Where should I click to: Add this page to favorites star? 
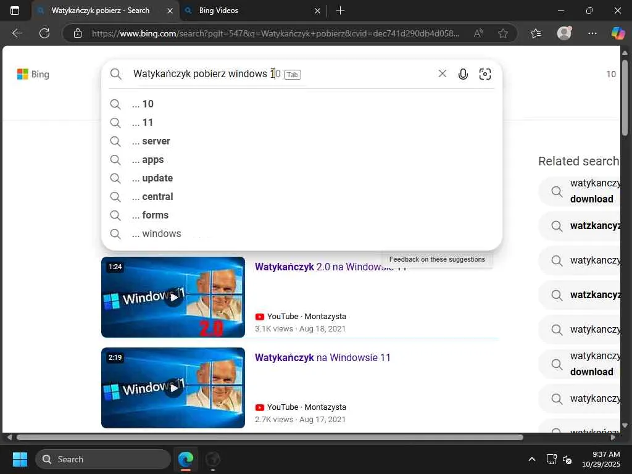502,33
